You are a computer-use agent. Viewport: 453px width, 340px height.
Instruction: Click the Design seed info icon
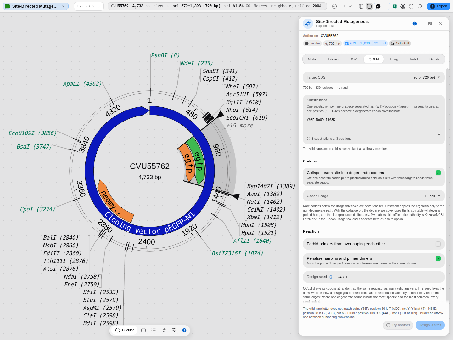(331, 277)
